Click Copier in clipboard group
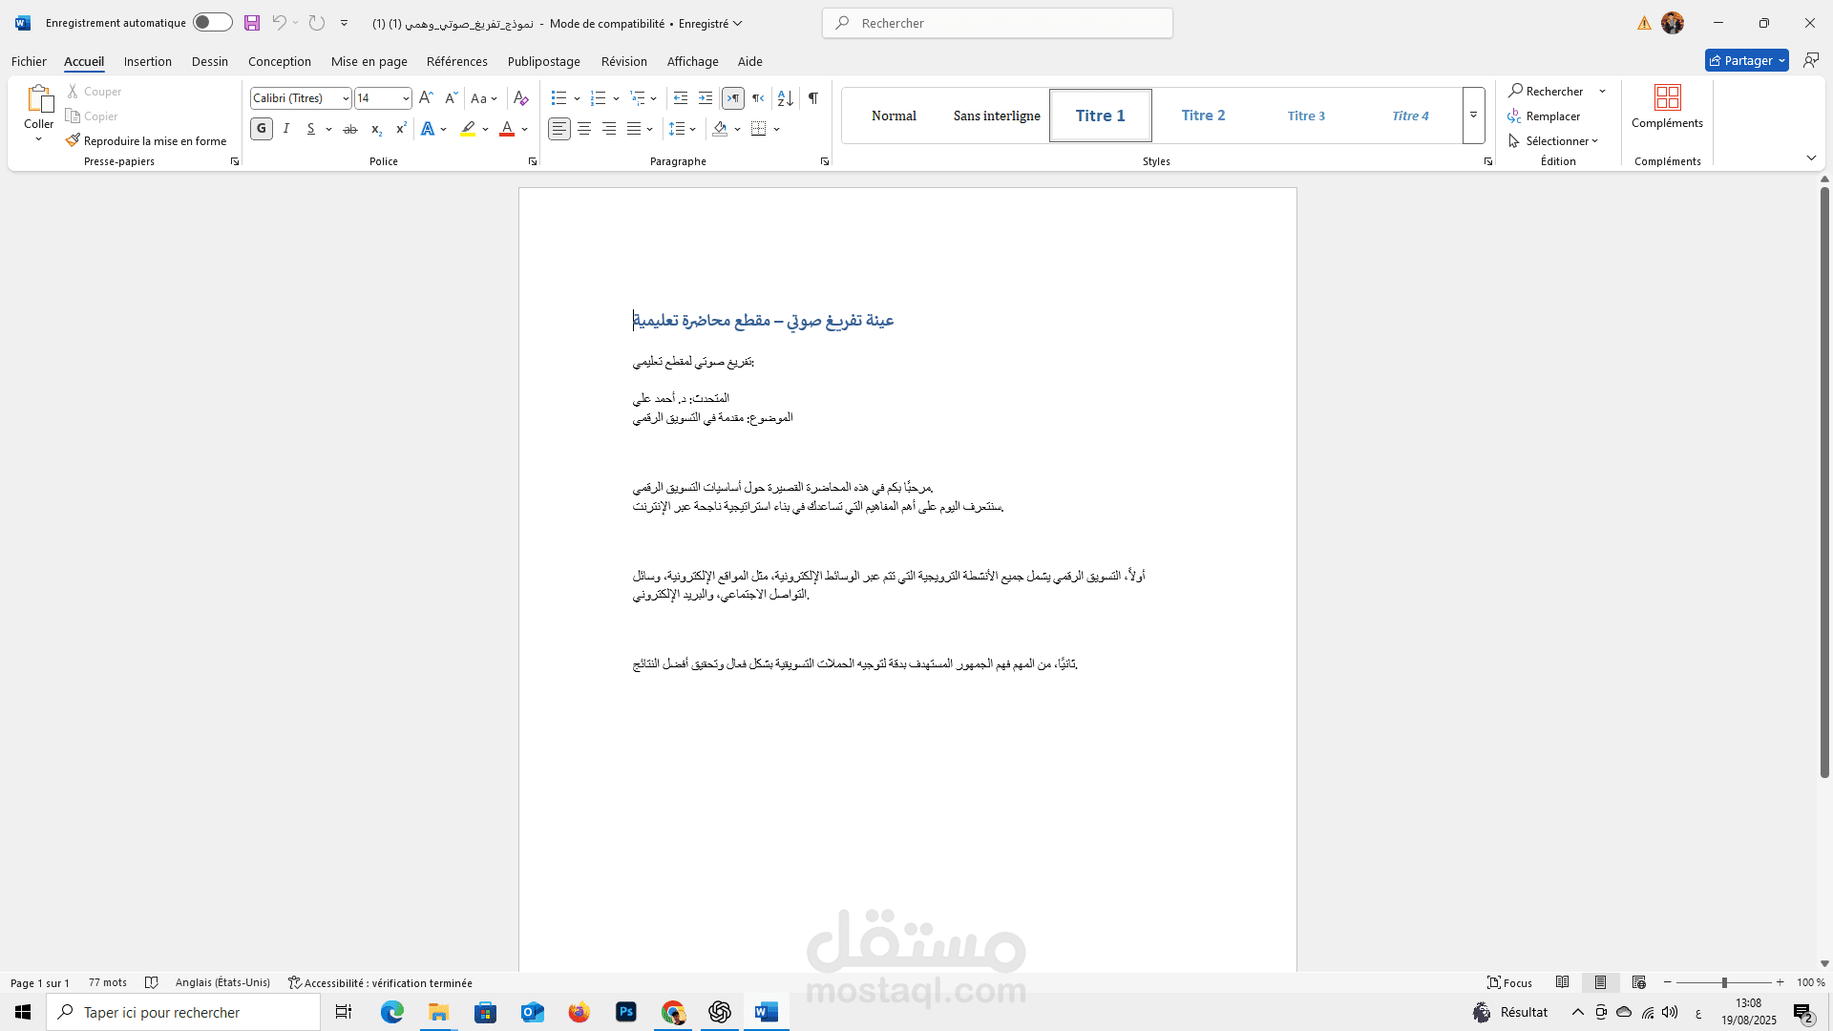The height and width of the screenshot is (1031, 1833). [x=92, y=116]
